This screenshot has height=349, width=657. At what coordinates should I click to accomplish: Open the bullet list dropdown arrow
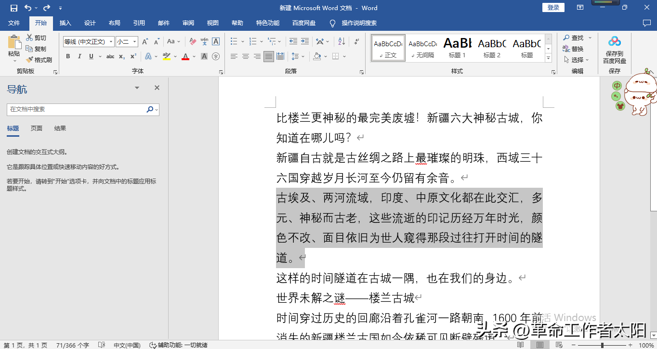click(243, 42)
